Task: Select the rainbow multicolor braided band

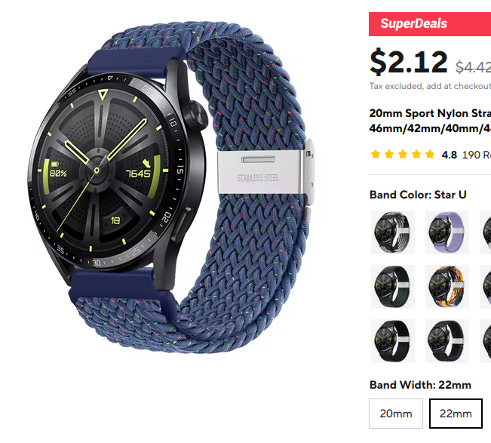Action: [447, 287]
